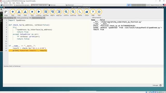Continue program execution
The height and width of the screenshot is (93, 166).
[x=39, y=13]
